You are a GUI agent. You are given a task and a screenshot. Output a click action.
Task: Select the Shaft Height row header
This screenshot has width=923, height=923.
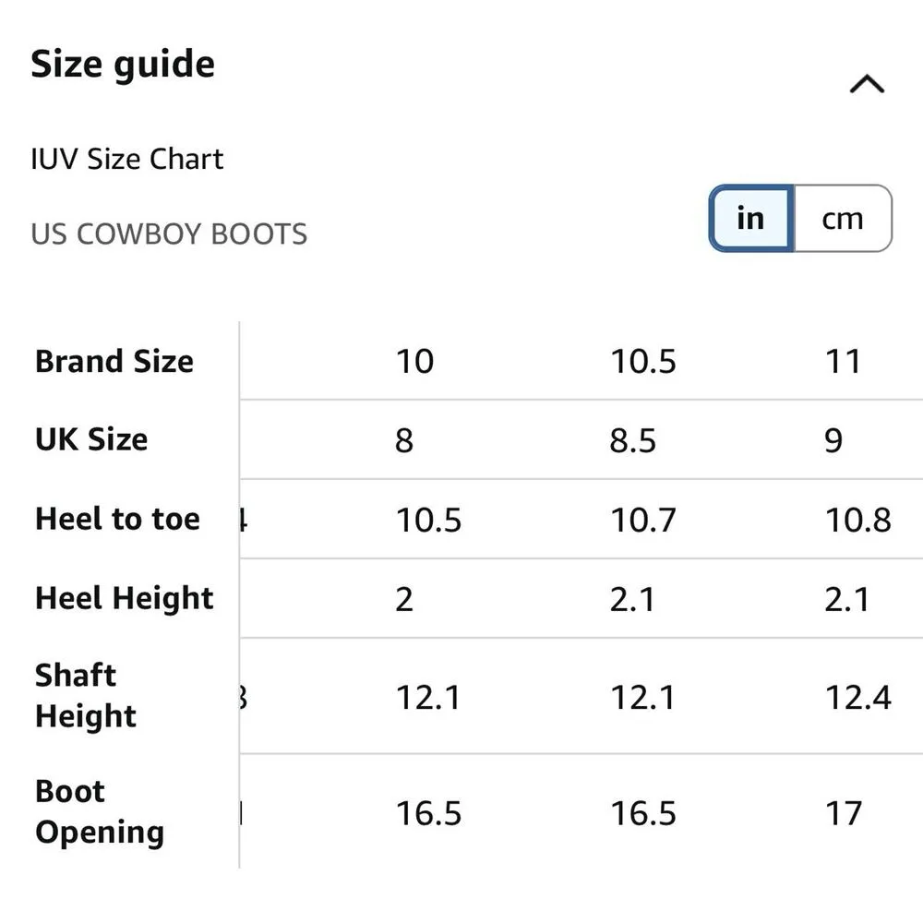pyautogui.click(x=86, y=695)
